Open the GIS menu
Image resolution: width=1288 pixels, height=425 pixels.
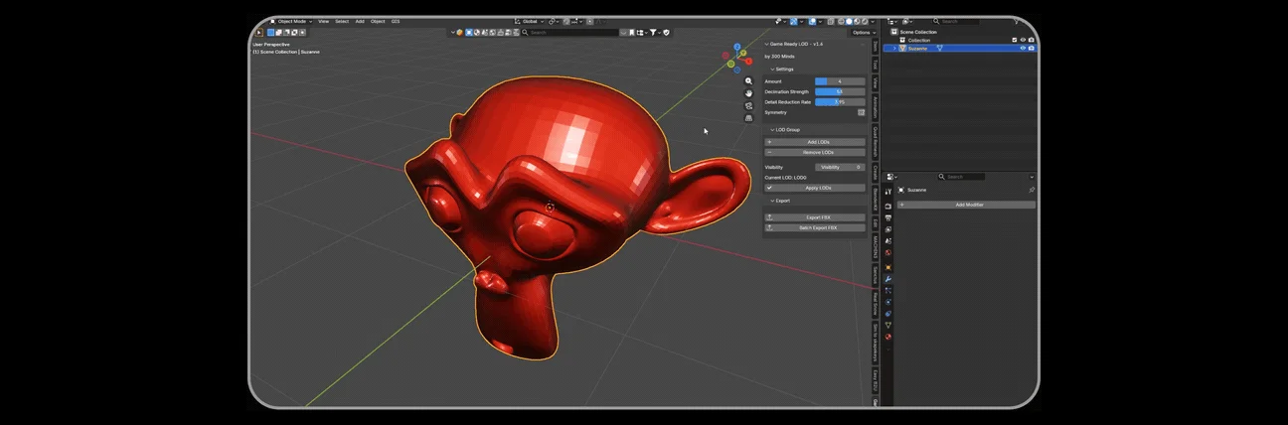(396, 21)
